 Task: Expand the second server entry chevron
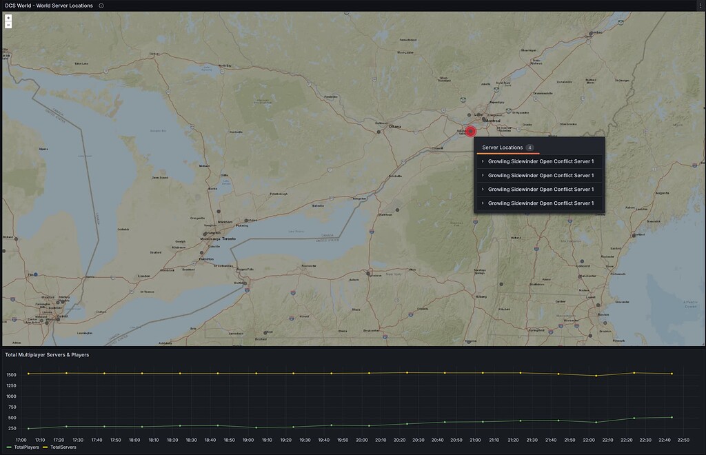coord(481,175)
